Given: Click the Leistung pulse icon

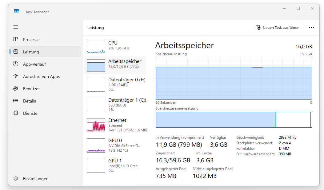Looking at the screenshot, I should pos(16,52).
